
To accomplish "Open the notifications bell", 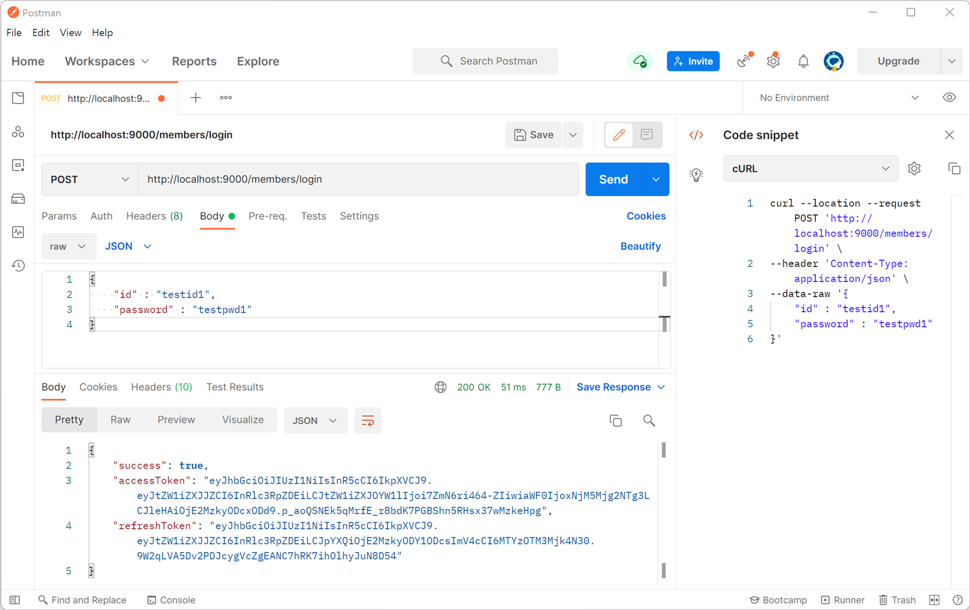I will pyautogui.click(x=803, y=61).
